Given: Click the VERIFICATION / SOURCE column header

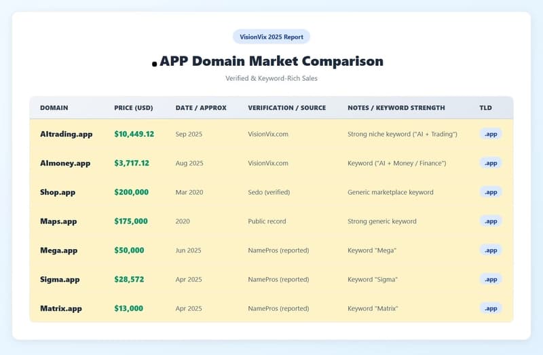Looking at the screenshot, I should [286, 108].
